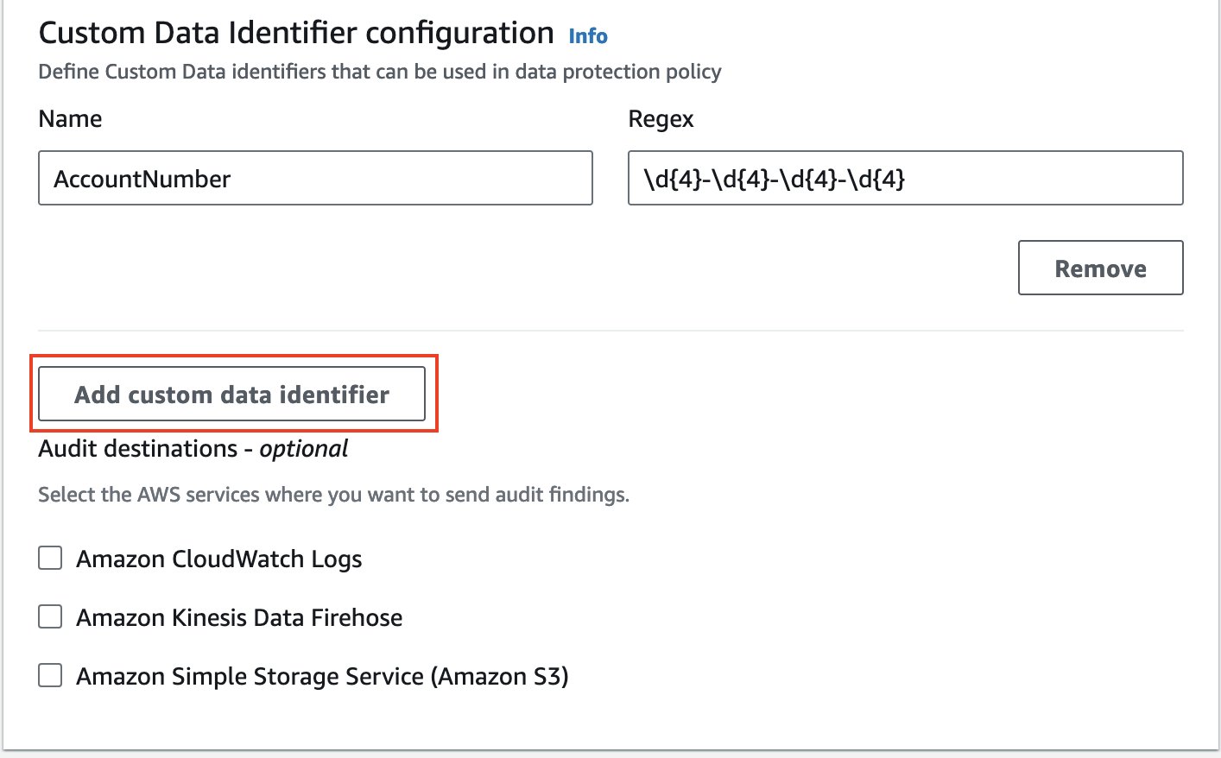
Task: Click the Regex field label
Action: [661, 119]
